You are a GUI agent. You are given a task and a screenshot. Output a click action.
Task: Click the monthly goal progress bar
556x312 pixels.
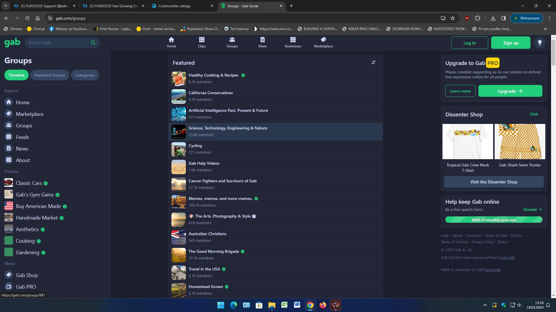pos(493,220)
